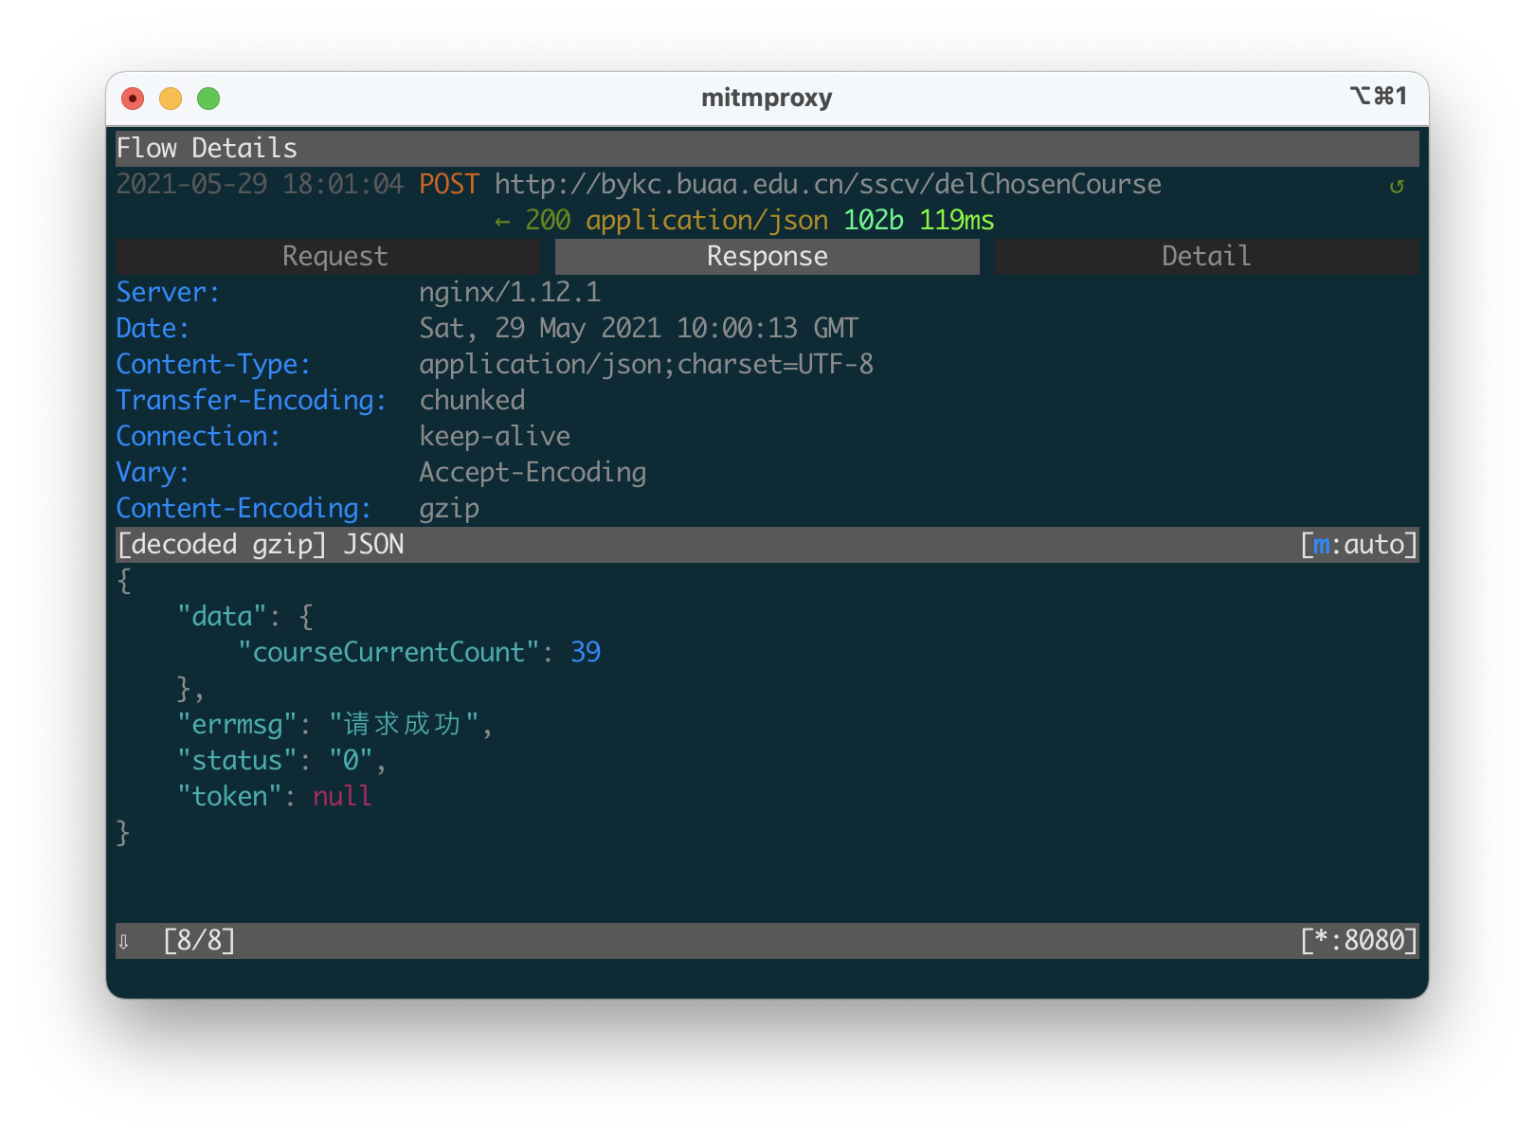The height and width of the screenshot is (1139, 1535).
Task: Click the POST method label
Action: click(449, 185)
